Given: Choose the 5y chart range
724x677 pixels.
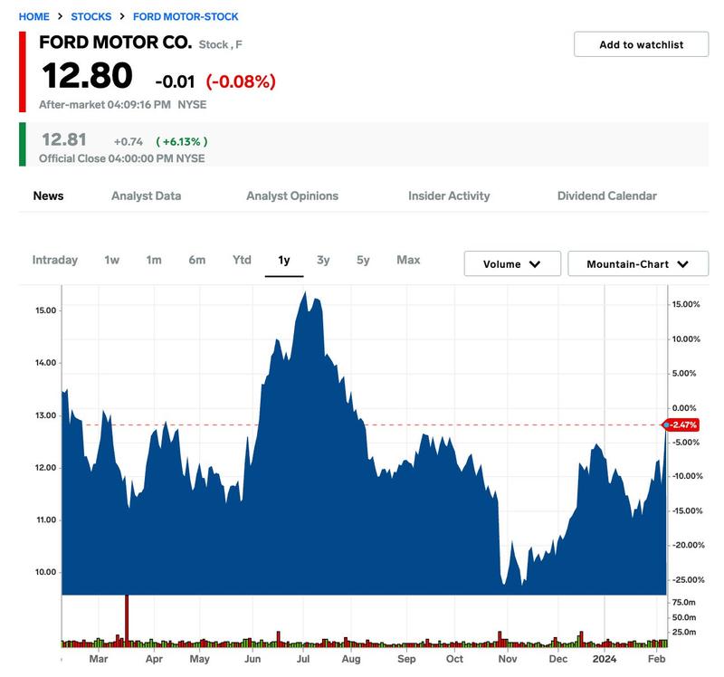Looking at the screenshot, I should (363, 260).
